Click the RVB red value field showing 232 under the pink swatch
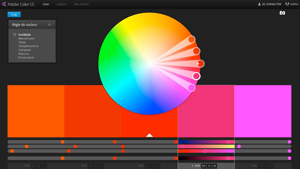This screenshot has width=300, height=169. [204, 166]
